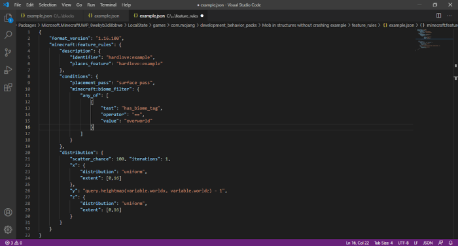The height and width of the screenshot is (246, 458).
Task: Click the "minecraft:biome_filter" key
Action: (x=101, y=89)
